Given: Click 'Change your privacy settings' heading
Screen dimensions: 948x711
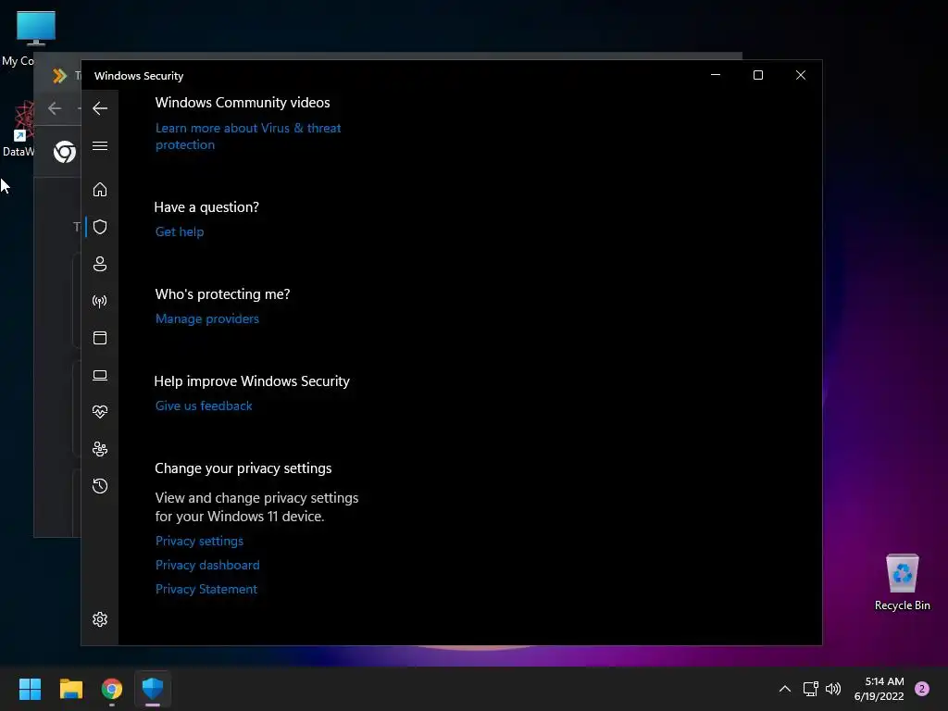Looking at the screenshot, I should coord(243,468).
